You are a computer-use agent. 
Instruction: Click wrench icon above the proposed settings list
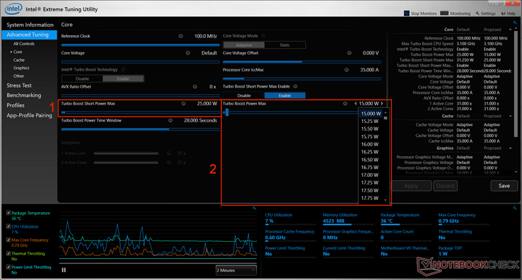click(515, 23)
